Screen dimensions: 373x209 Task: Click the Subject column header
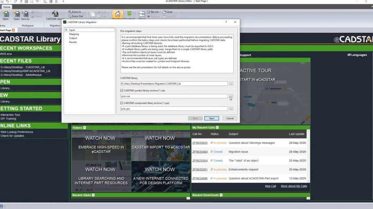(x=233, y=134)
